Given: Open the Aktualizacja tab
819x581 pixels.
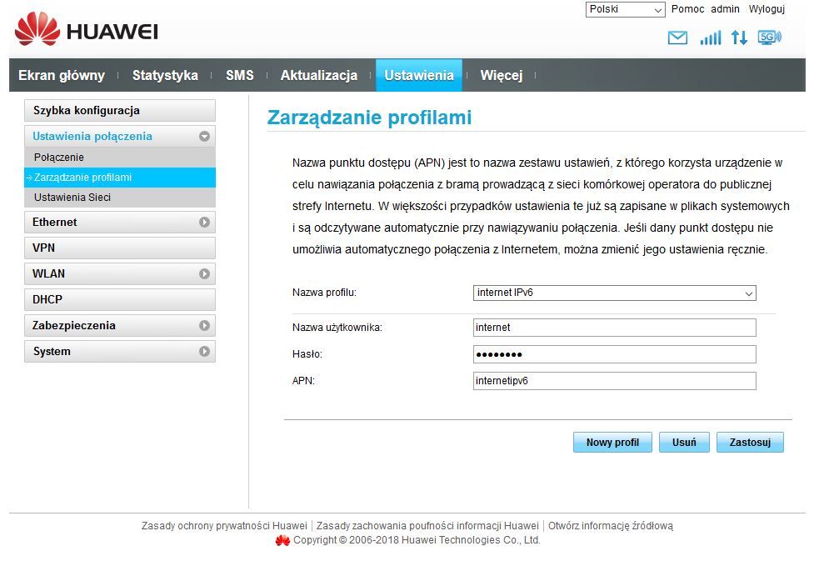Looking at the screenshot, I should click(319, 75).
